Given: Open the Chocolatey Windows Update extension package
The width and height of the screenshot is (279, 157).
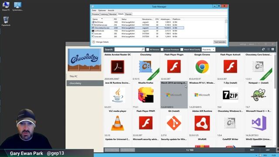Looking at the screenshot, I should 230,123.
